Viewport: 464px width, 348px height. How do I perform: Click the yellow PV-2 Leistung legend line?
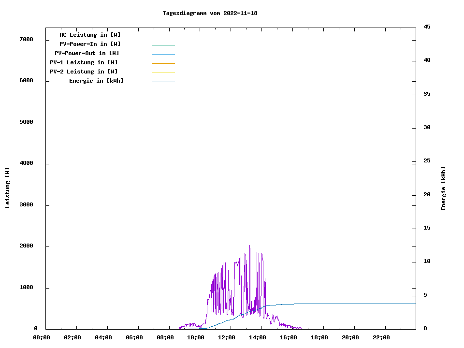pyautogui.click(x=163, y=72)
